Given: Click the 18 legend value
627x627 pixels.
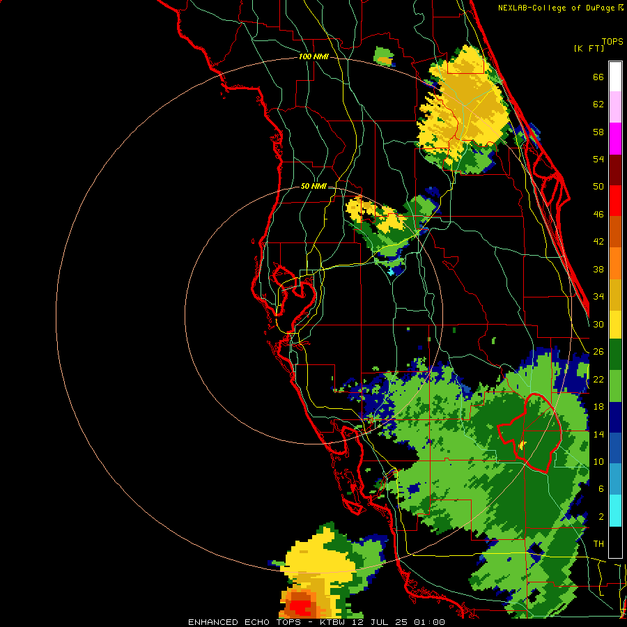Looking at the screenshot, I should pyautogui.click(x=598, y=407).
